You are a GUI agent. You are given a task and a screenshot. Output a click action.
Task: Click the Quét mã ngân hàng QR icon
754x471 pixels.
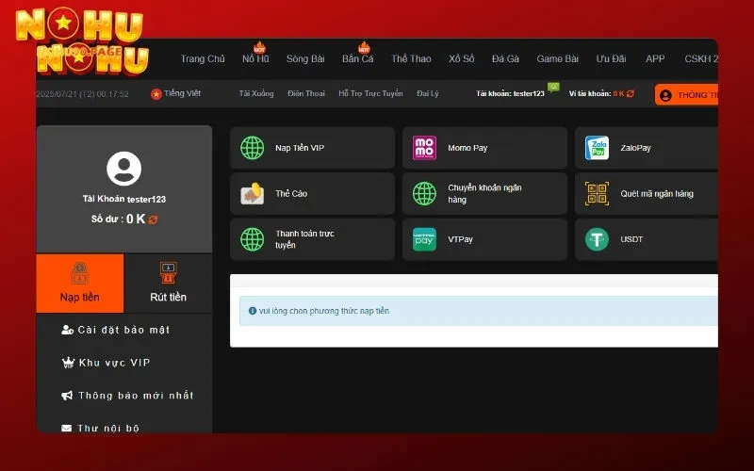597,193
